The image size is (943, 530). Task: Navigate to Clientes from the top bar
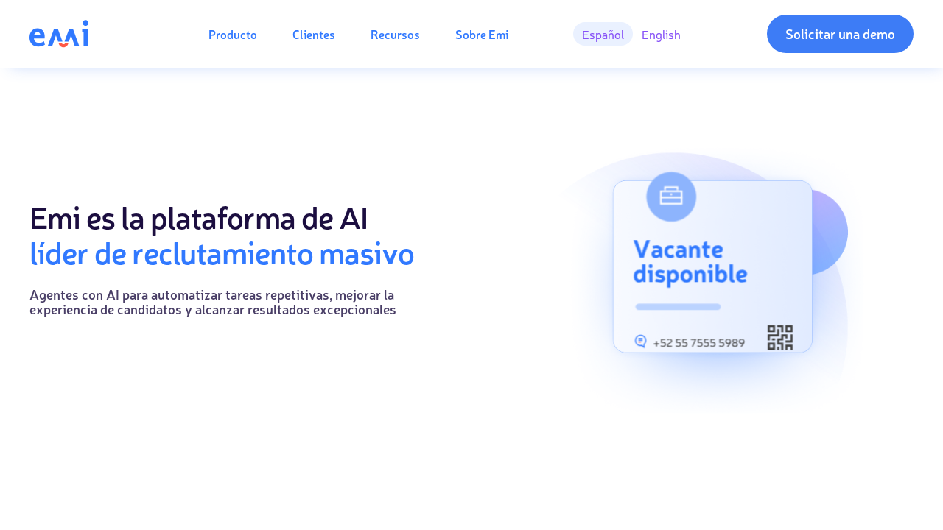pos(313,33)
